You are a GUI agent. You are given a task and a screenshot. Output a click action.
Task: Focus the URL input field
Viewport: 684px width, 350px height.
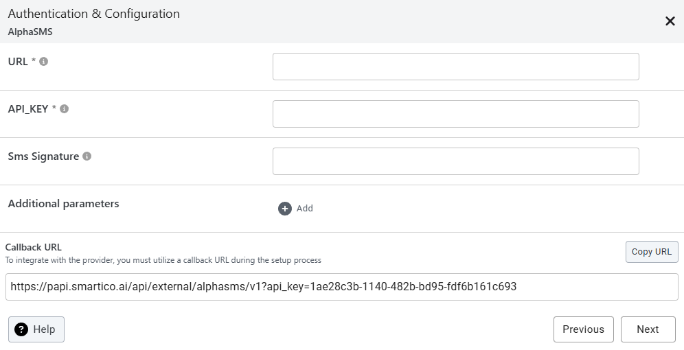tap(455, 67)
